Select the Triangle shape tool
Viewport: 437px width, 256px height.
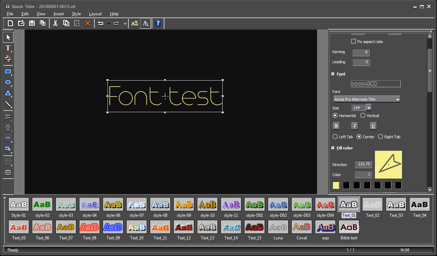pos(8,93)
